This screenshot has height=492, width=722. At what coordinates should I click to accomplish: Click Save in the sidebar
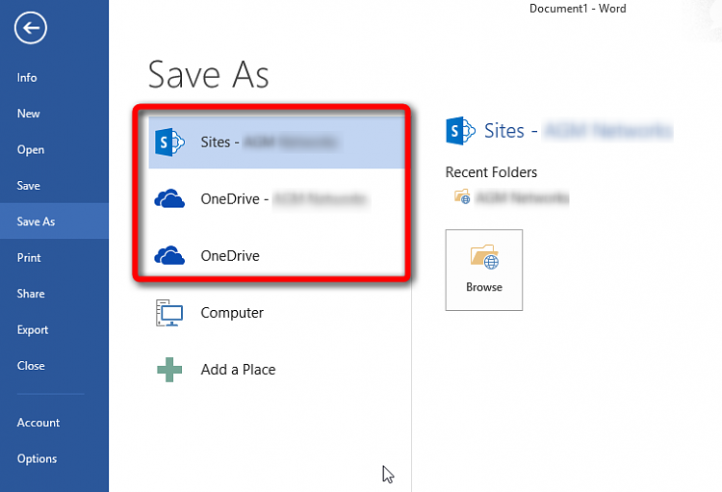[28, 186]
